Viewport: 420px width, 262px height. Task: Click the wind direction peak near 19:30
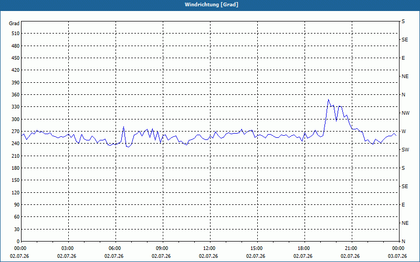pos(329,100)
